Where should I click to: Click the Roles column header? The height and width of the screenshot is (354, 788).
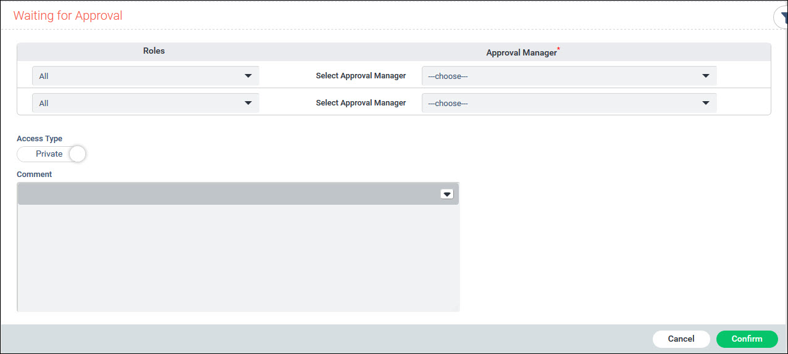(154, 51)
